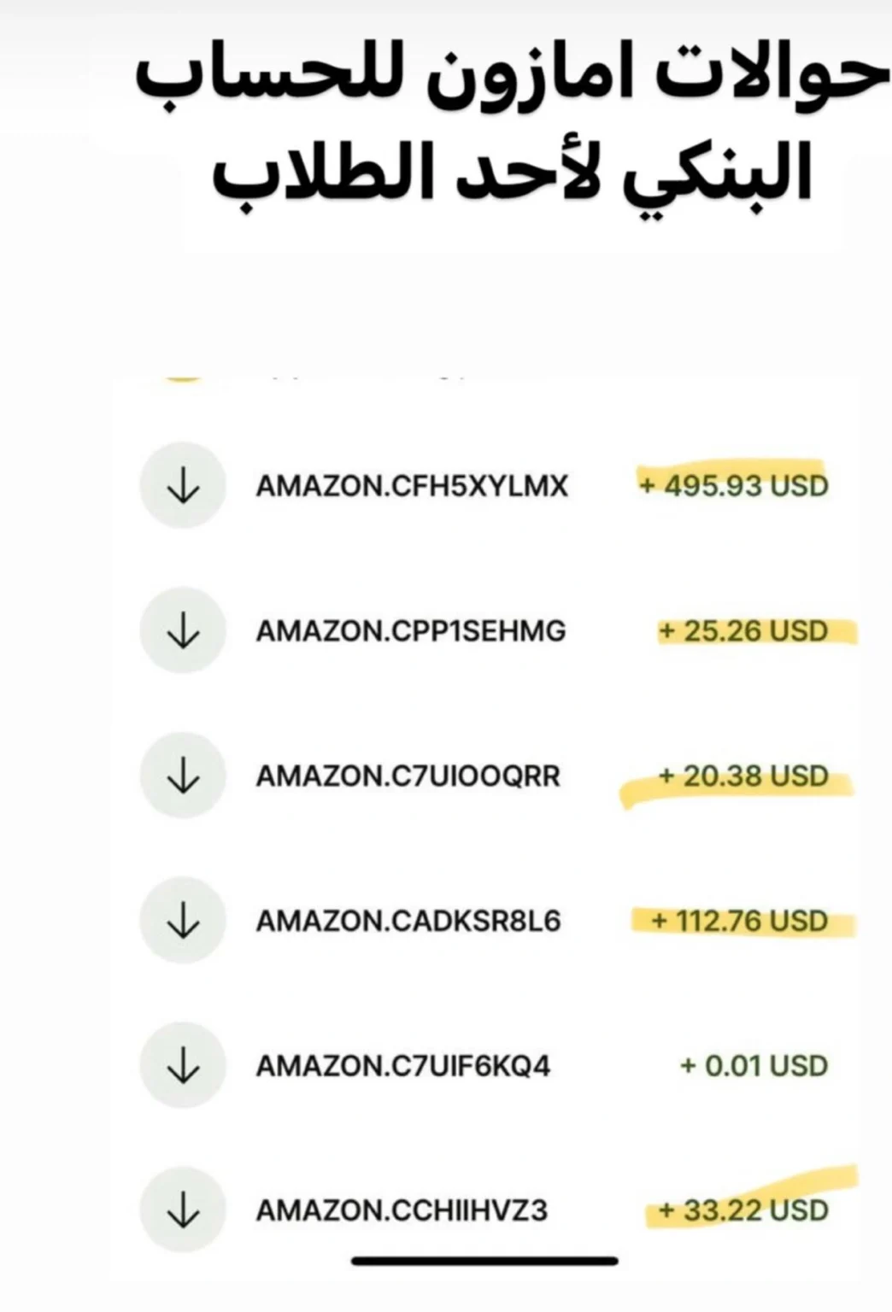The width and height of the screenshot is (892, 1312).
Task: Tap the home indicator bar at bottom
Action: (x=484, y=1261)
